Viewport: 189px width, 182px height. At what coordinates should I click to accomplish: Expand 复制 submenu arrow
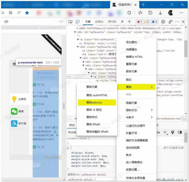(152, 87)
